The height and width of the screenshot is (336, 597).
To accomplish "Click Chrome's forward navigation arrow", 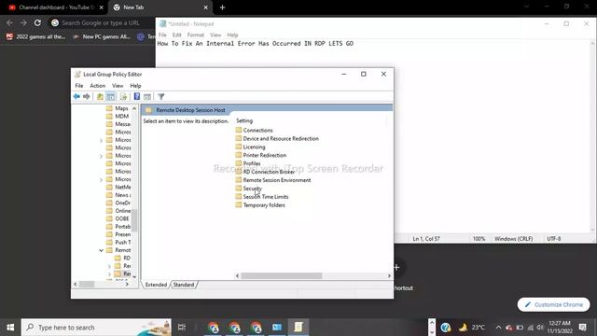I will tap(23, 22).
